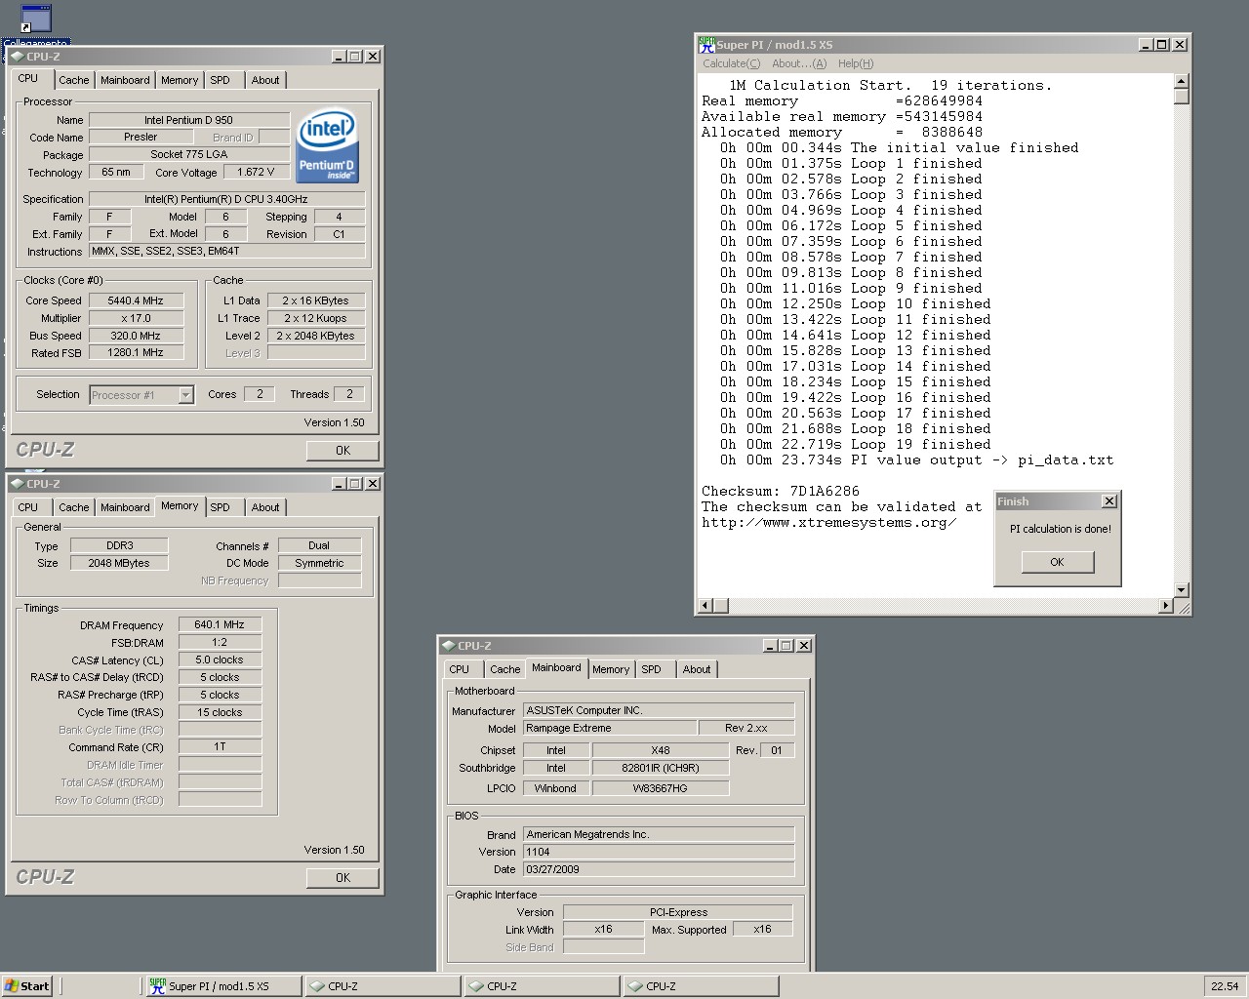Click Super PI vertical scrollbar down arrow

coord(1181,590)
